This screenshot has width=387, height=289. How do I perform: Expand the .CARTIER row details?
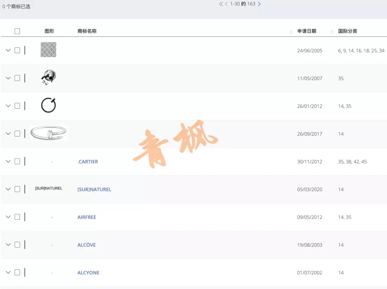(x=8, y=161)
